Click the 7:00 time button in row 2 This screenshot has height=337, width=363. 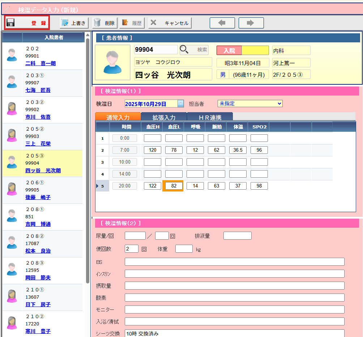tap(125, 150)
